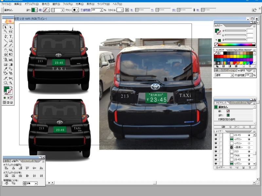The height and width of the screenshot is (196, 262).
Task: Open the オブジェクト(O) menu
Action: [x=31, y=4]
